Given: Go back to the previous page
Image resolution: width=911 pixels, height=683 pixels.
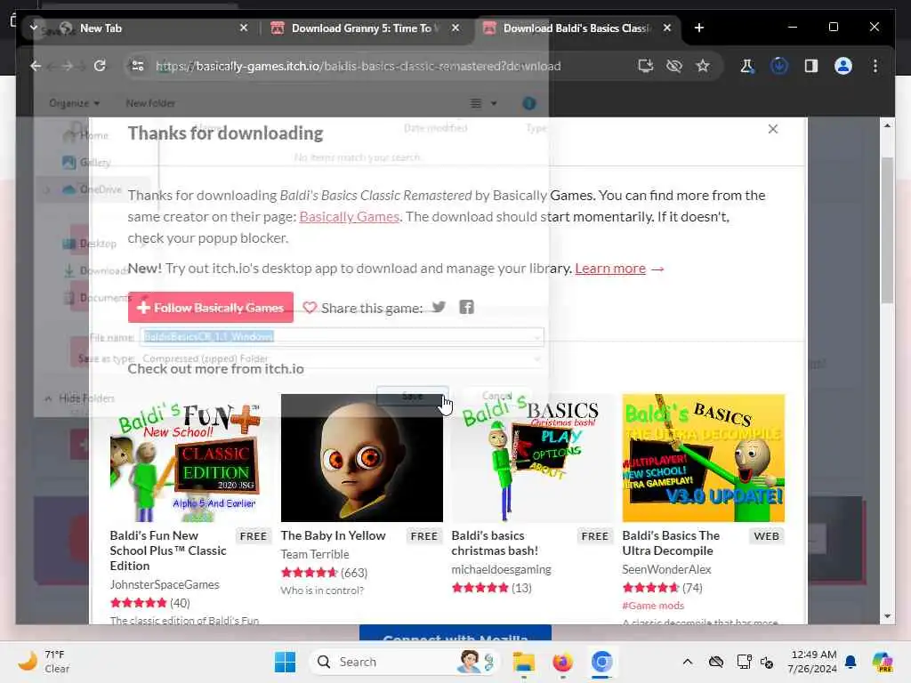Looking at the screenshot, I should point(36,66).
